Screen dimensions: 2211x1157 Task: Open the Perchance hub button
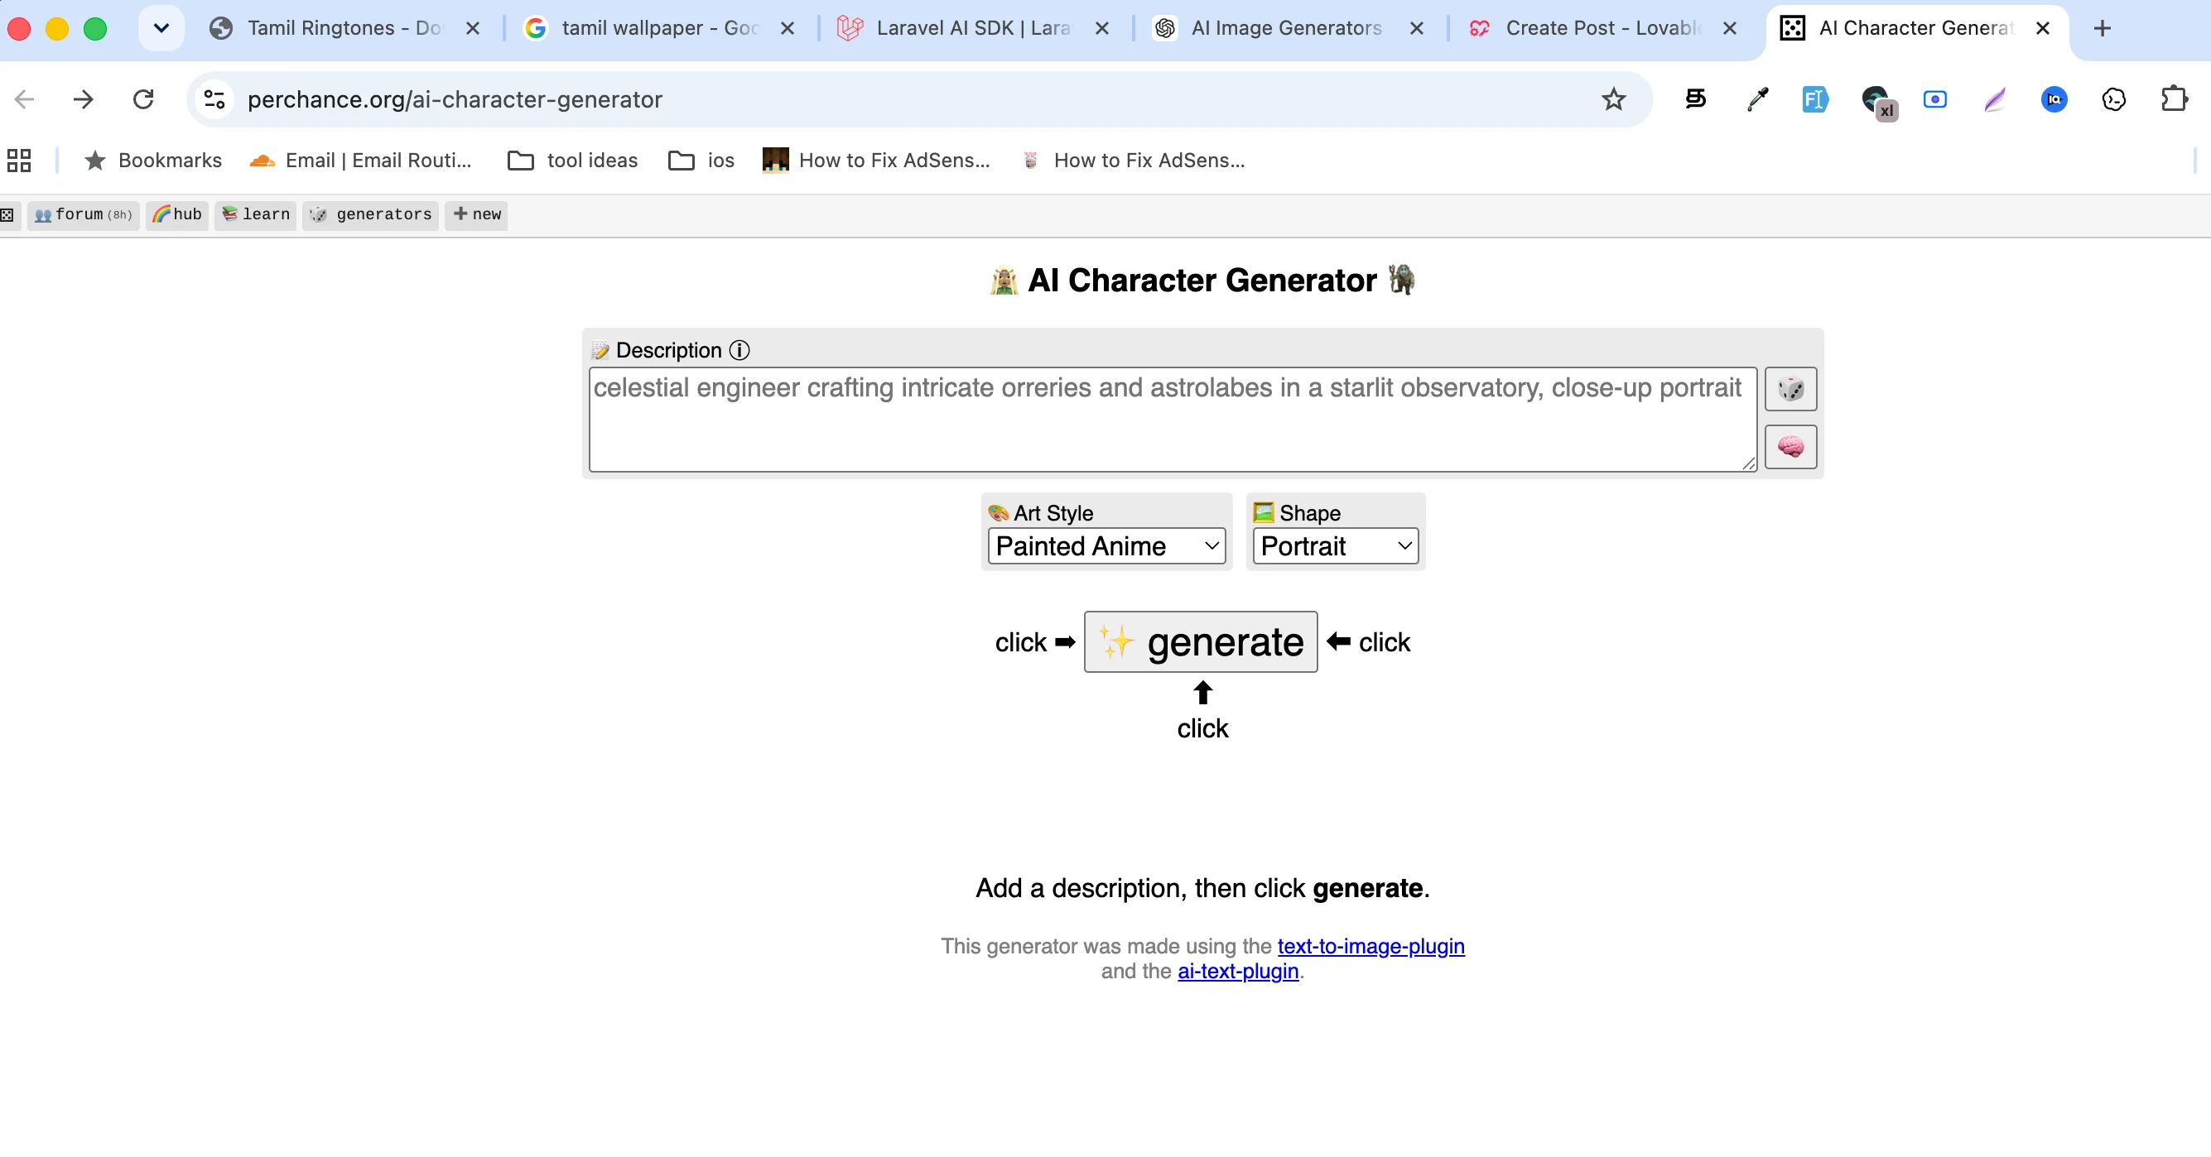[178, 214]
